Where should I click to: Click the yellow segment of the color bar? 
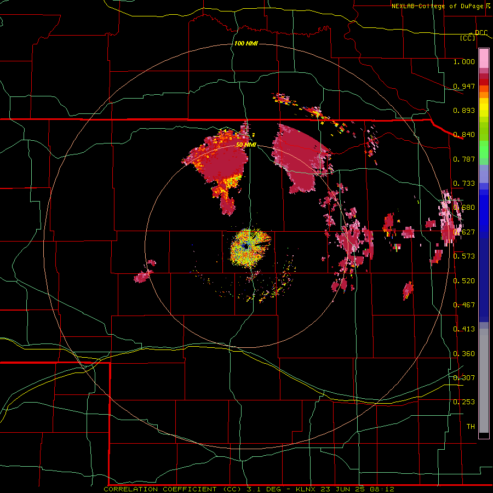tap(484, 108)
